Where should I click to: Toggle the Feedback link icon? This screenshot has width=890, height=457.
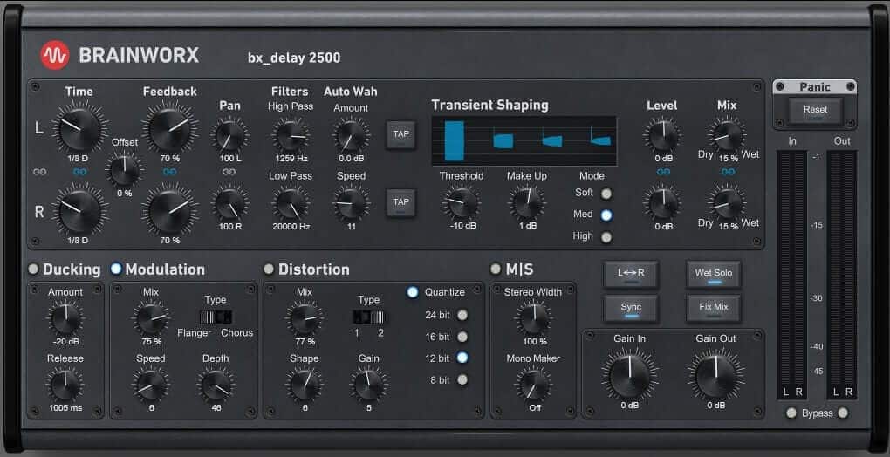click(169, 171)
